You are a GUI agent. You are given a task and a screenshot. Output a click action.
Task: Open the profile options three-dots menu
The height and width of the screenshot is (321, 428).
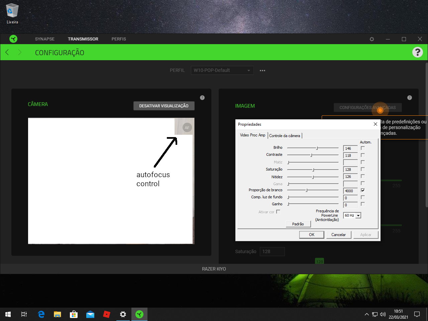(262, 71)
